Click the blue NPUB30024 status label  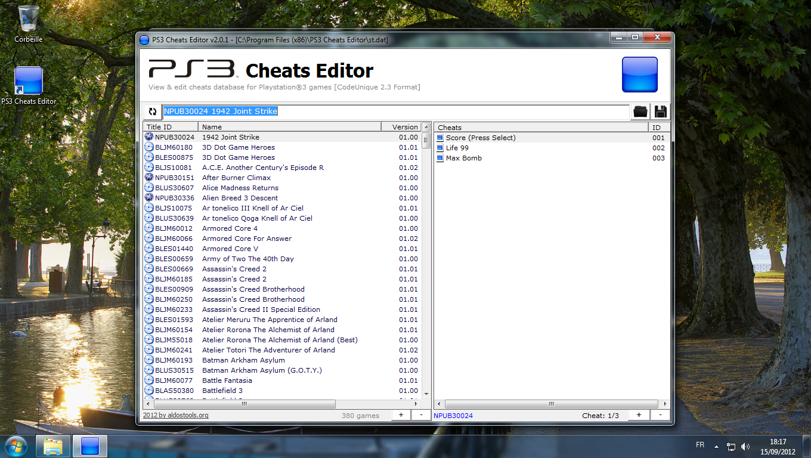click(x=453, y=416)
